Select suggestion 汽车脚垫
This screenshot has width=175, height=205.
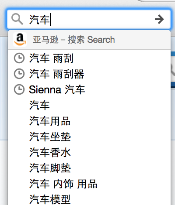tap(89, 168)
